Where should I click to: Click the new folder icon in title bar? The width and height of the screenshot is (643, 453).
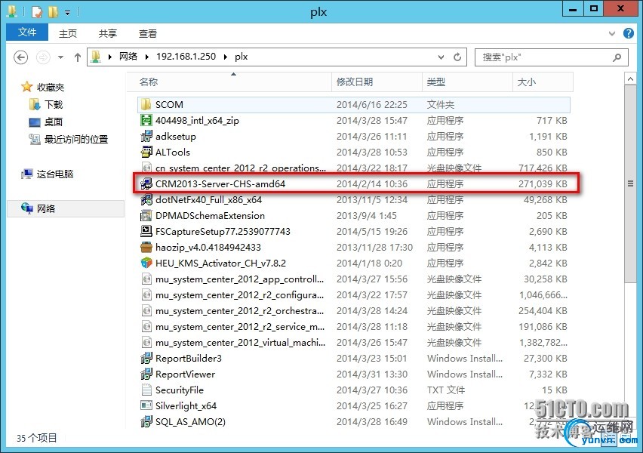click(53, 12)
